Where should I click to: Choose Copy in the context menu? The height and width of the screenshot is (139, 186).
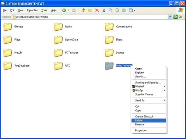149,110
